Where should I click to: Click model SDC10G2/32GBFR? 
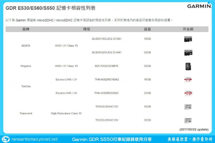coord(106,66)
